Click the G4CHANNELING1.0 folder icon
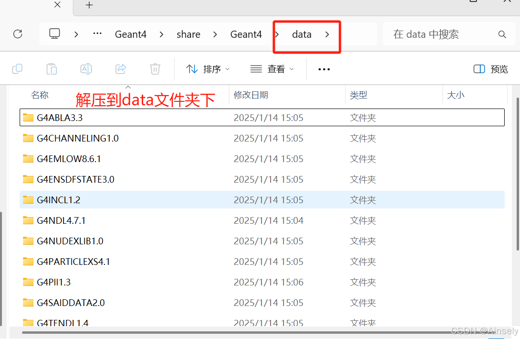Image resolution: width=520 pixels, height=339 pixels. point(28,138)
